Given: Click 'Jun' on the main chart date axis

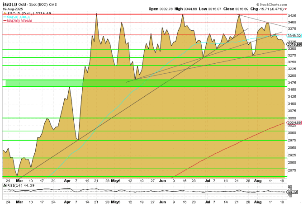Looking at the screenshot, I should [162, 181].
